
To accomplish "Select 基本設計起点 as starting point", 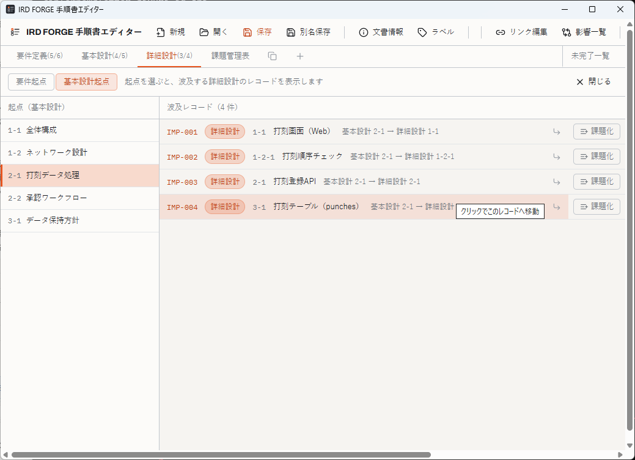I will coord(86,81).
